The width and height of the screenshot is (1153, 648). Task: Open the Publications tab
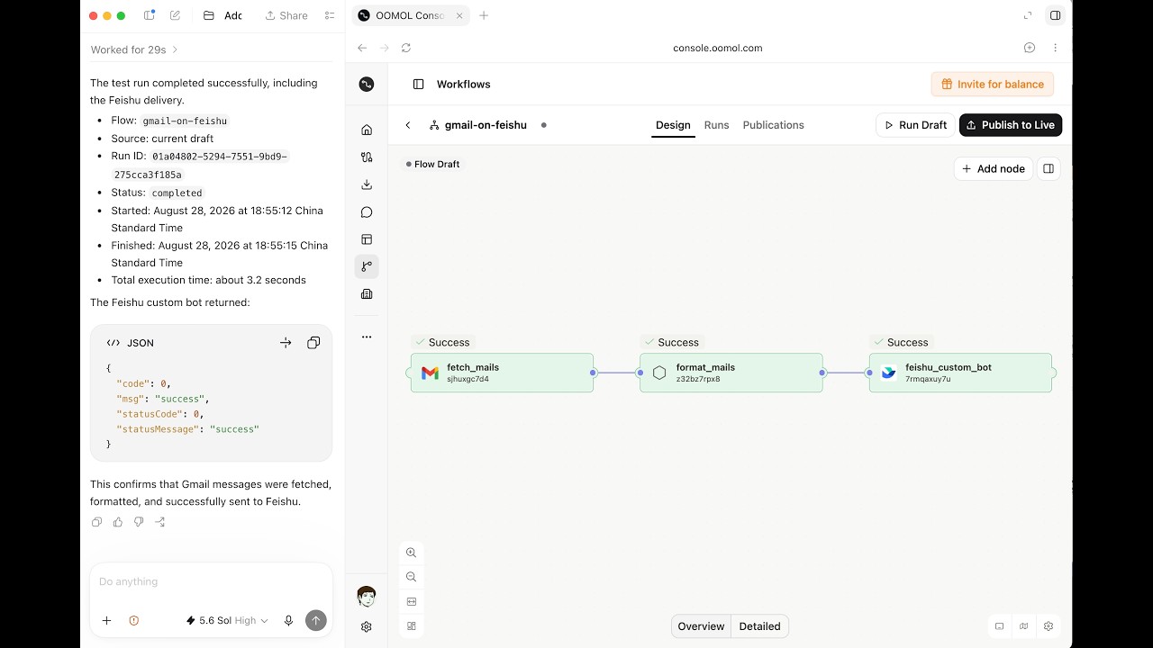click(774, 125)
